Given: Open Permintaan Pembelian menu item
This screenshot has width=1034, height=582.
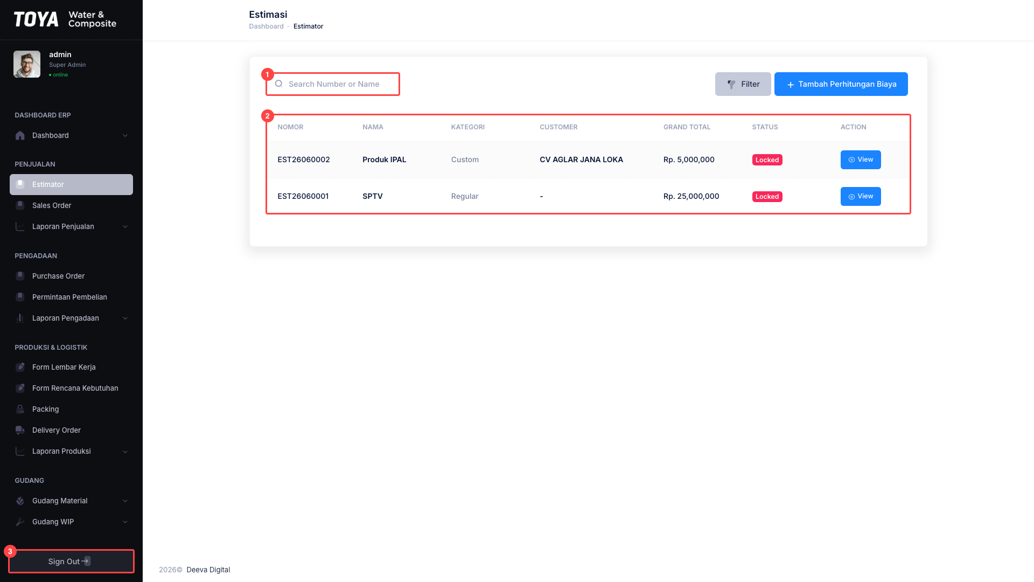Looking at the screenshot, I should coord(71,297).
